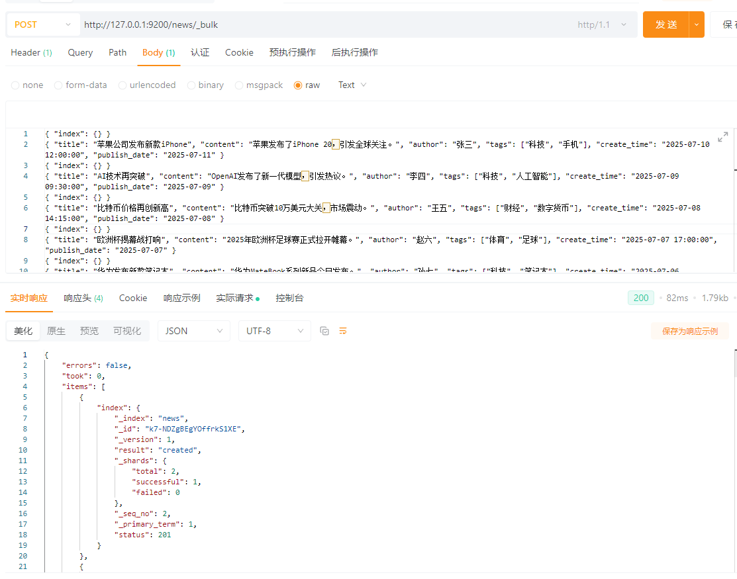Switch to the Header tab
The image size is (737, 579).
(x=31, y=52)
